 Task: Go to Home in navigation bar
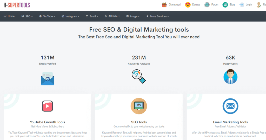[x=9, y=16]
